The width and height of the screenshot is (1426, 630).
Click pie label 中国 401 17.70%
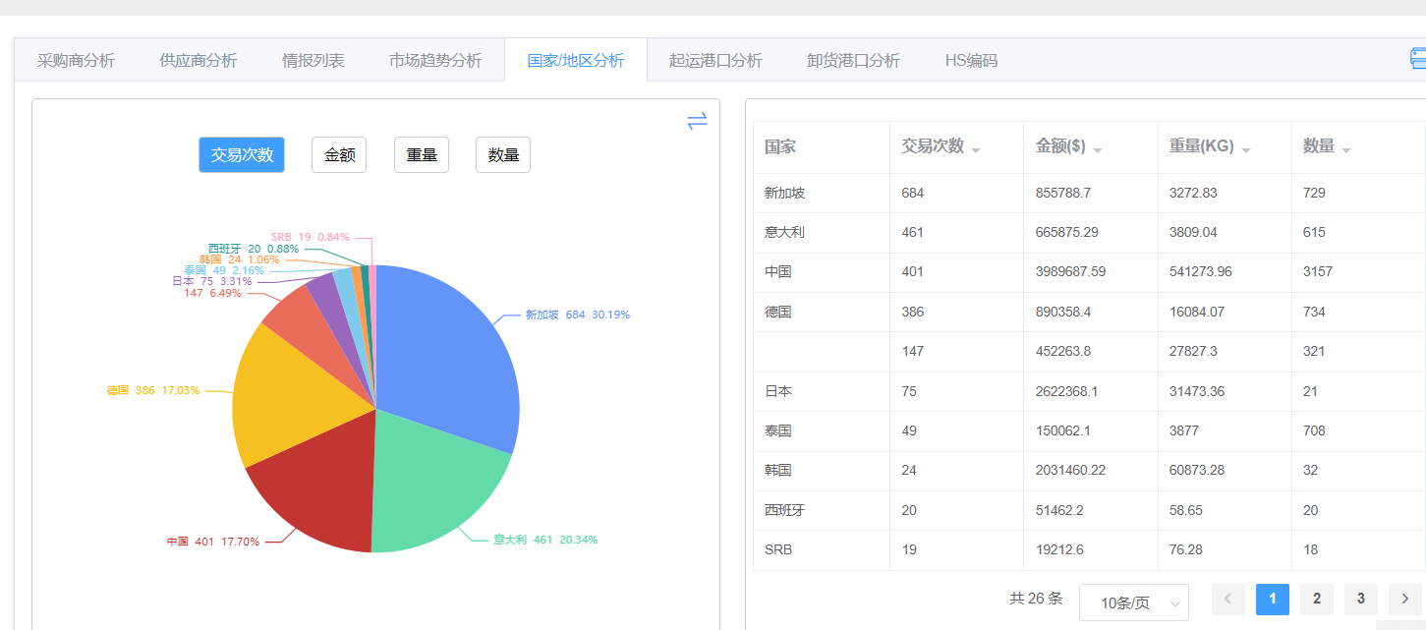213,542
